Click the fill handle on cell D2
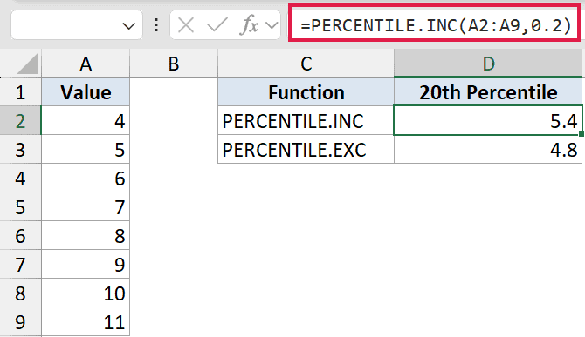The width and height of the screenshot is (585, 337). point(582,134)
